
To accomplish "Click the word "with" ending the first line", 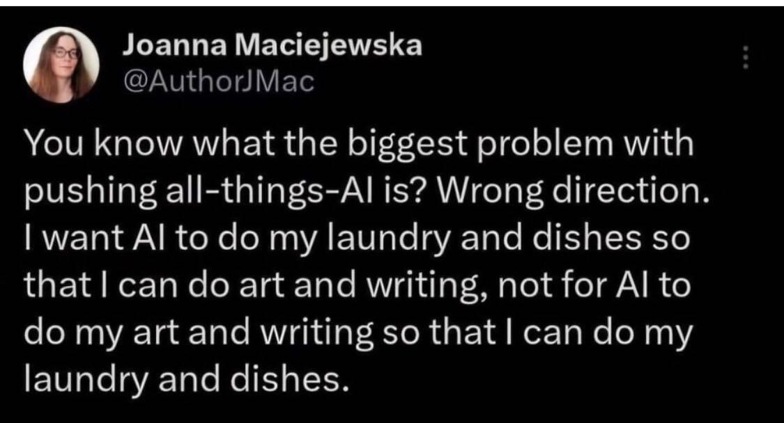I will (660, 147).
